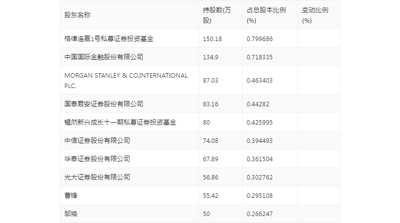Select shareholder 华泰证券股份有限公司

pyautogui.click(x=97, y=159)
